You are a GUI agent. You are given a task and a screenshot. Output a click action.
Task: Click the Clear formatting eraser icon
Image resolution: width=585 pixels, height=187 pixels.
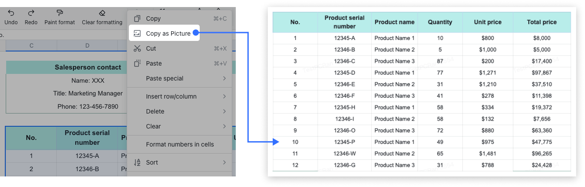coord(102,13)
